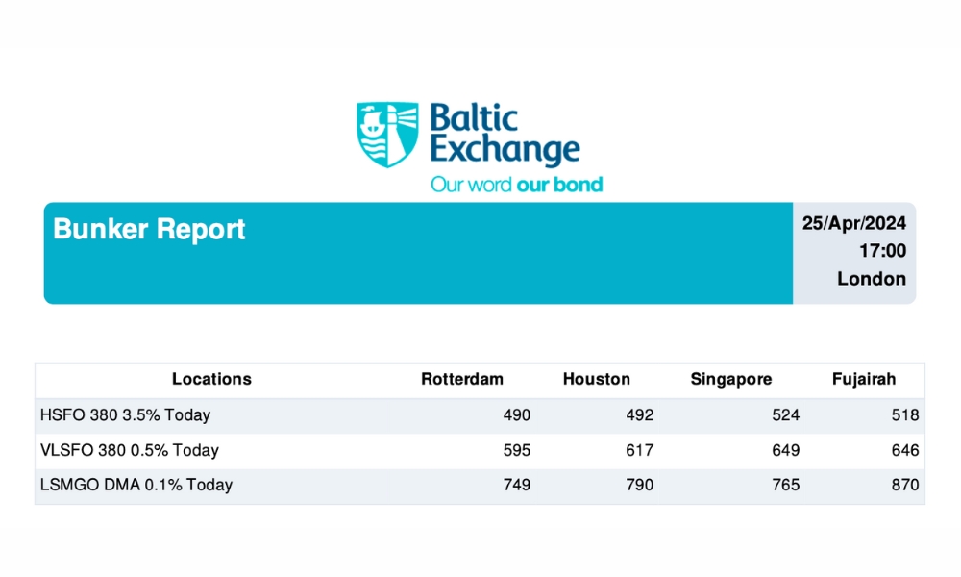Click the VLSFO 380 0.5% Today row label

(130, 450)
